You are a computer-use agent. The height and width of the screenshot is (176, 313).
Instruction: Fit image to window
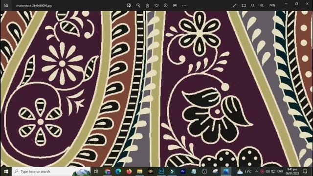(244, 5)
